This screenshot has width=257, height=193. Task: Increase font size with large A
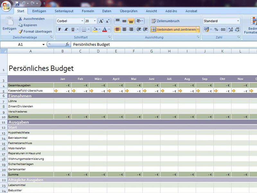click(101, 21)
